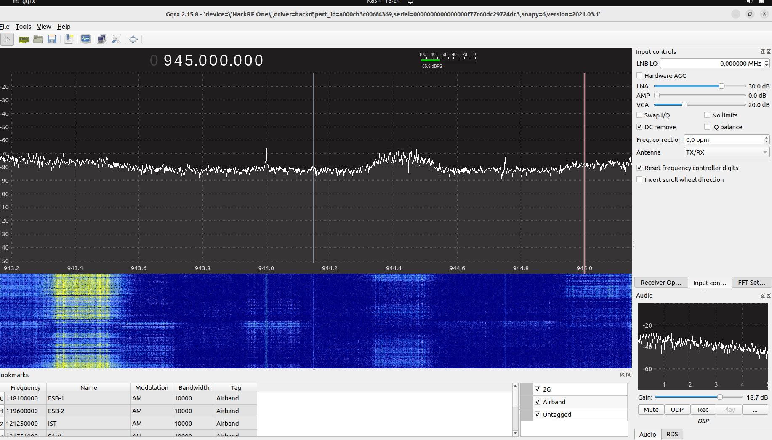Decrease LNB LO value with down arrow
Screen dimensions: 772x440
(767, 66)
